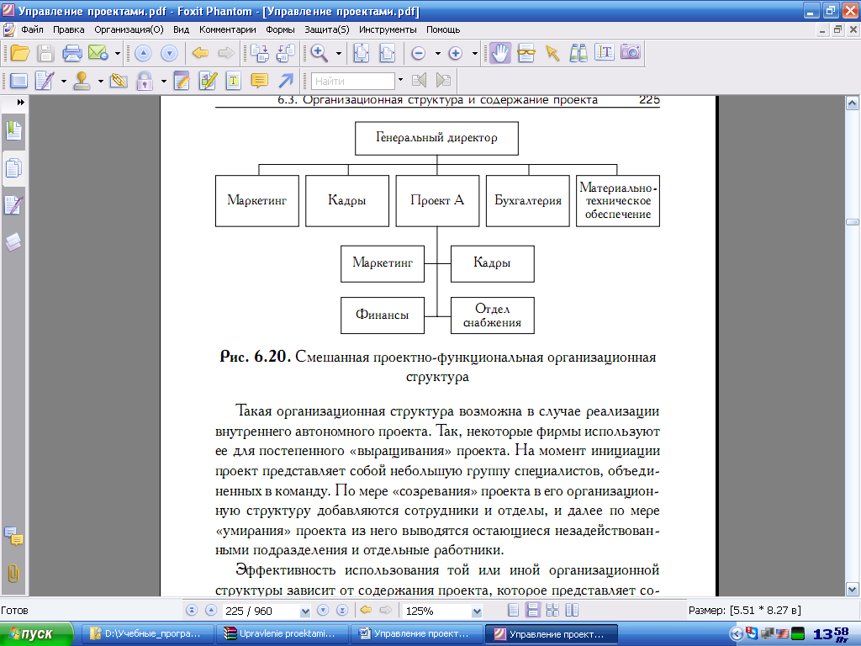Switch to D:\Учебные_програ... taskbar window

146,634
